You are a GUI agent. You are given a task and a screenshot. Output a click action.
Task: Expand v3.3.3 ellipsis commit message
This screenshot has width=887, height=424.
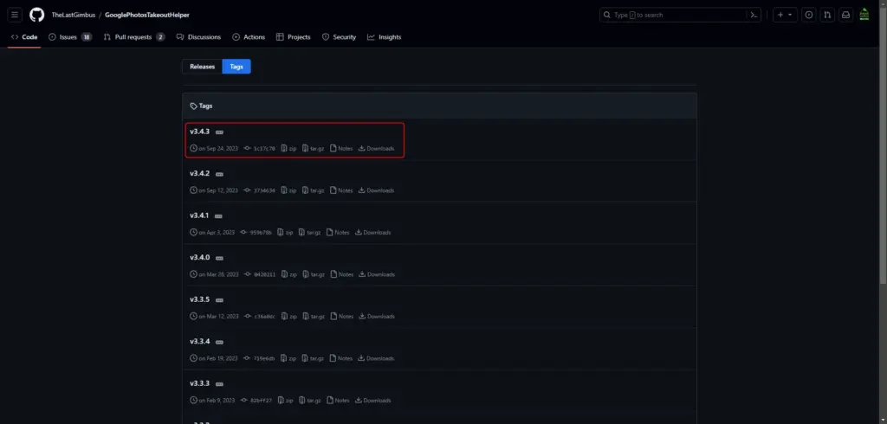click(219, 384)
